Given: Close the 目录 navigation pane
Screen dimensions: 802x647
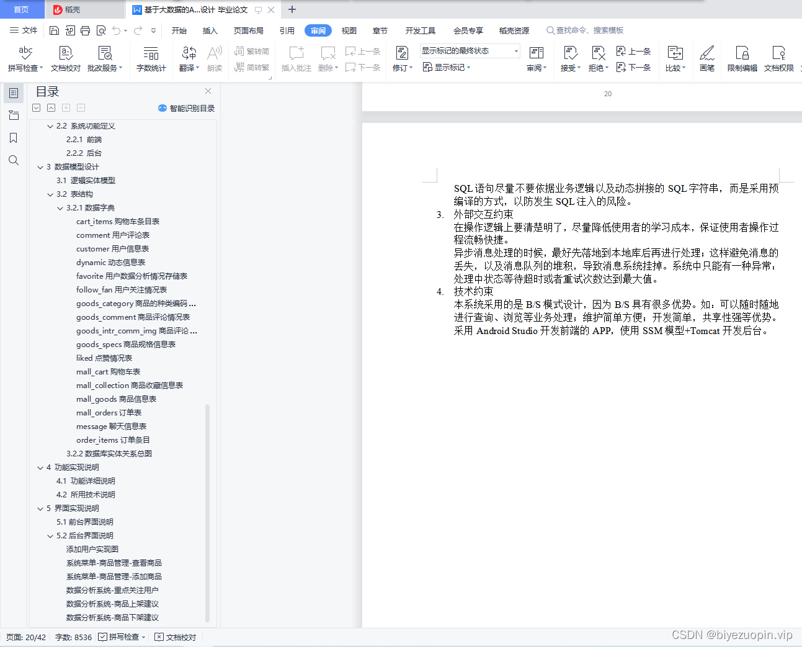Looking at the screenshot, I should pos(208,91).
